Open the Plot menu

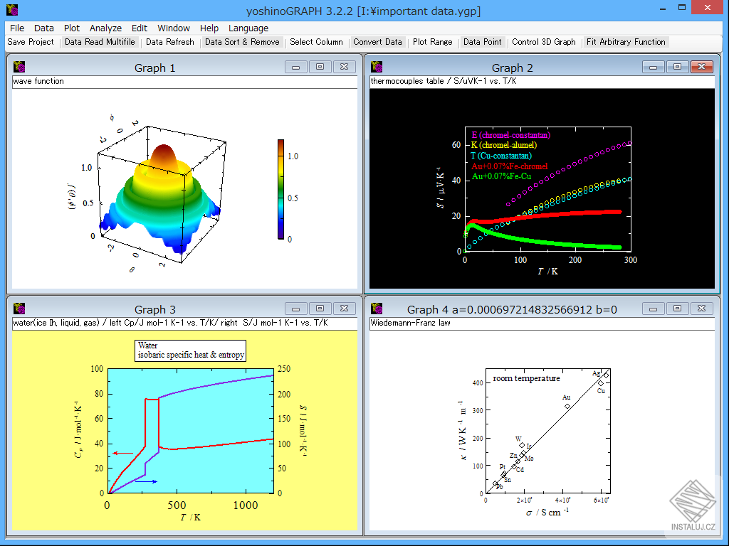72,28
